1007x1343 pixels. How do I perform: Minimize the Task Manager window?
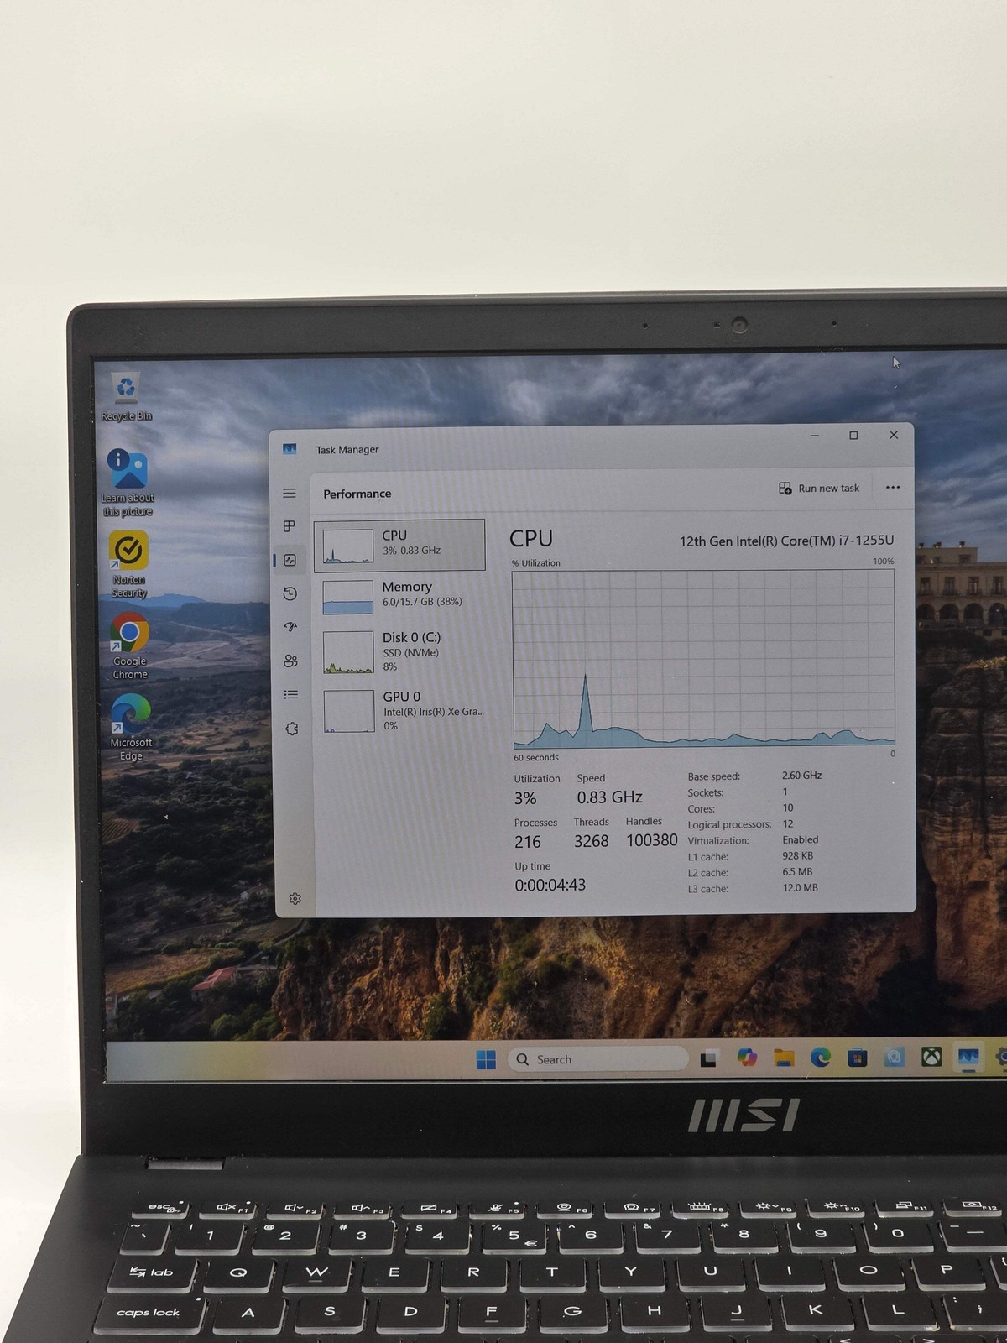(x=814, y=436)
